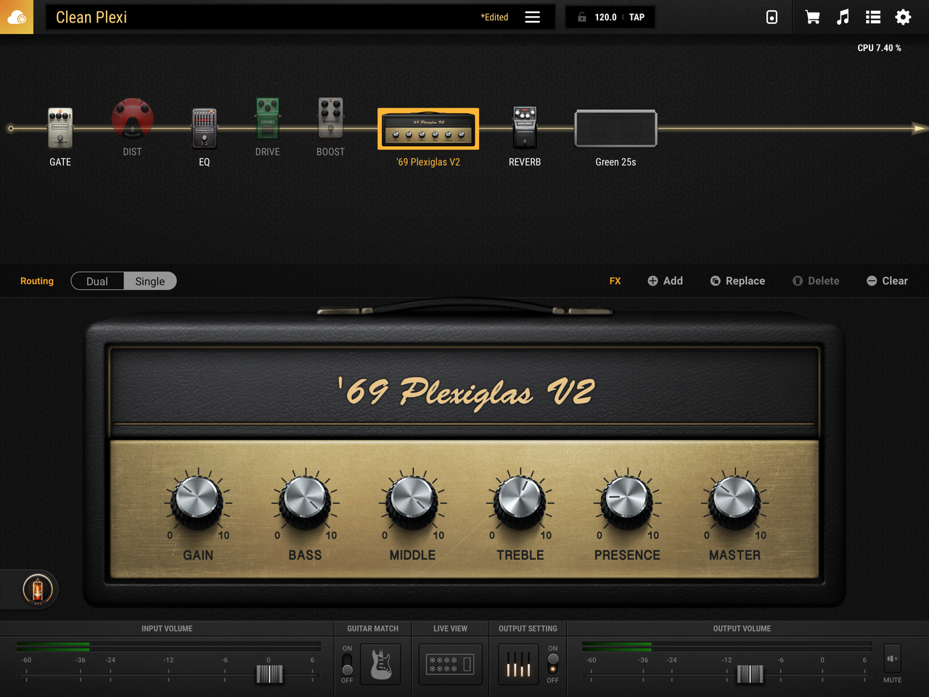Click the FX label
Viewport: 929px width, 697px height.
(x=615, y=281)
